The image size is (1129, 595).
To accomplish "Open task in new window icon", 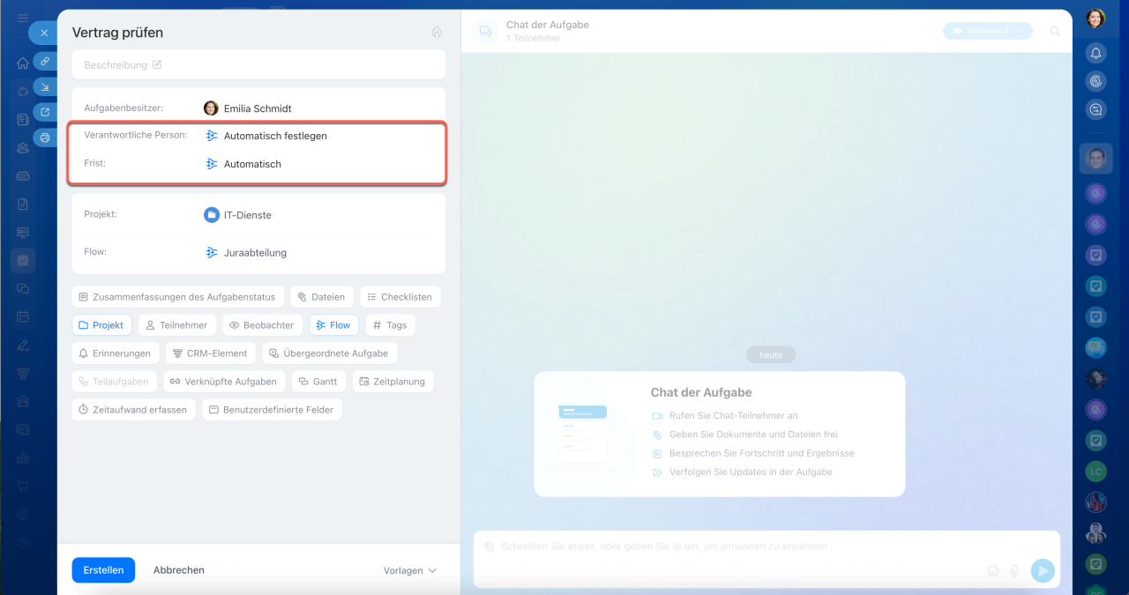I will click(x=45, y=112).
